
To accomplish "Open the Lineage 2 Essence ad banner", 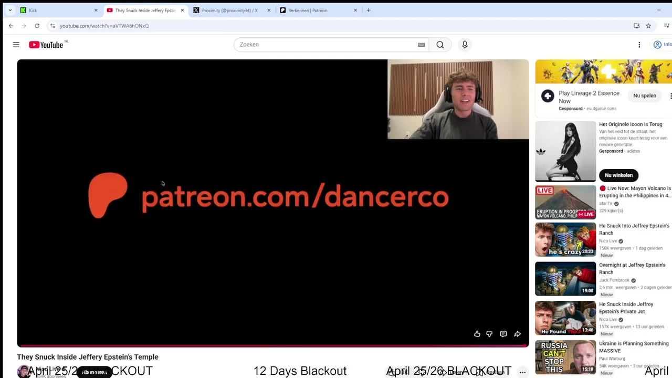I will point(604,71).
